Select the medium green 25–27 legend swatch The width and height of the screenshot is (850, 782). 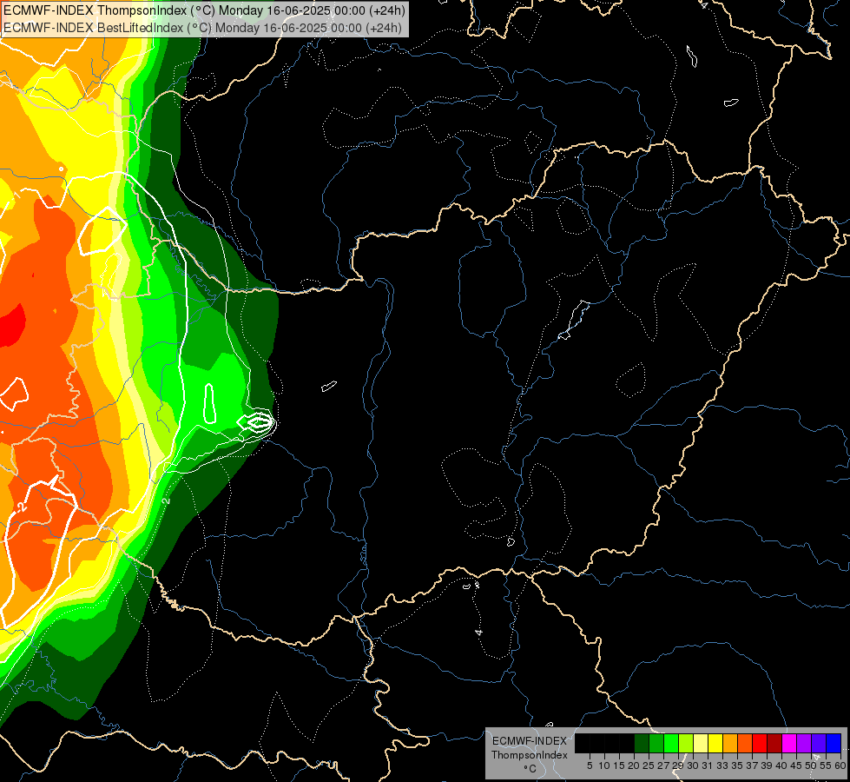point(656,743)
